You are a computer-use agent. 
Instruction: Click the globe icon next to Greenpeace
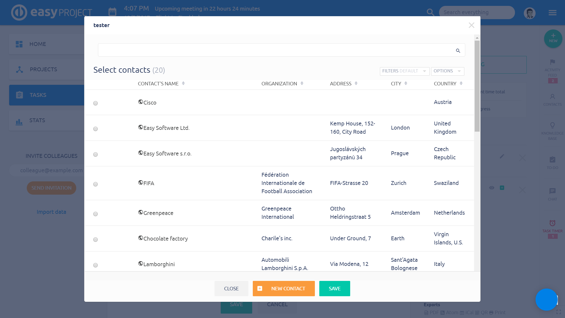pos(141,212)
